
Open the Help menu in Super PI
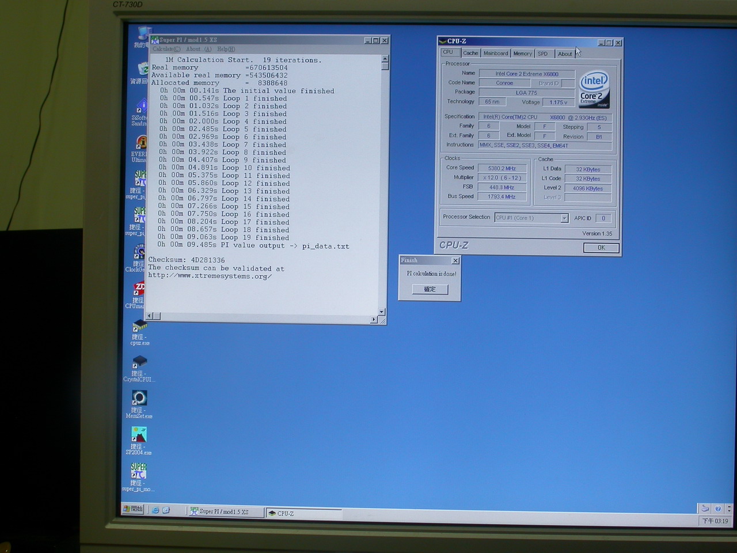pos(226,49)
